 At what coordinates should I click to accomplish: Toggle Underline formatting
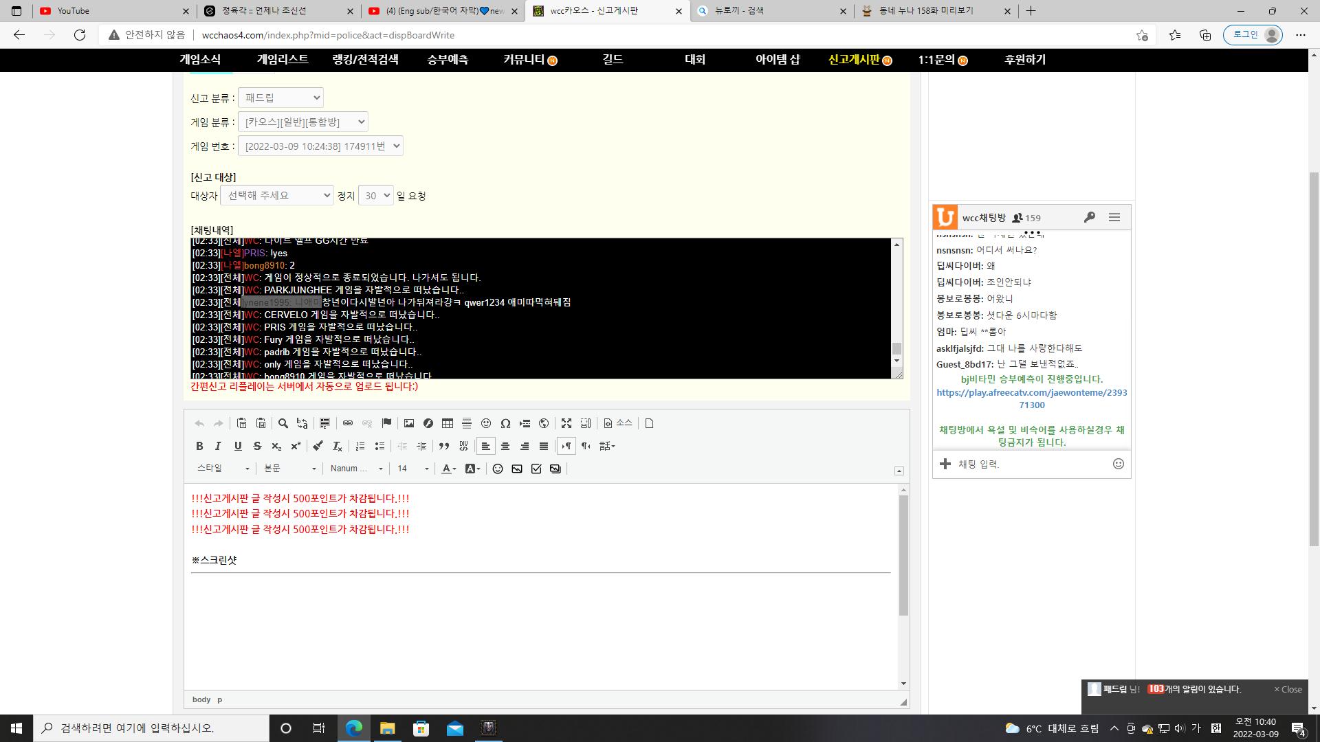[x=238, y=446]
